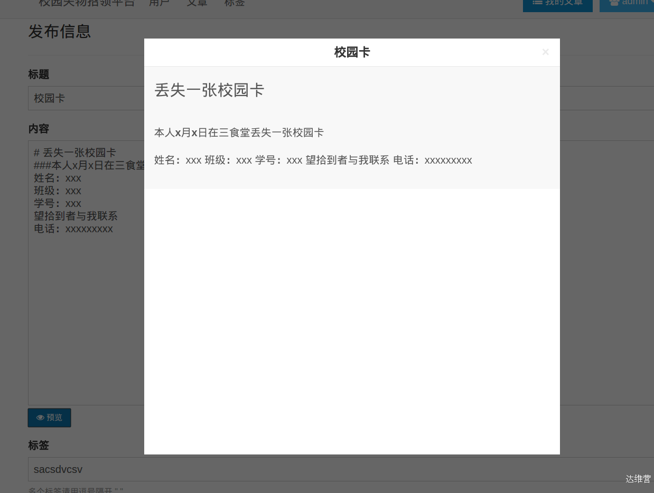This screenshot has height=493, width=654.
Task: Click the modal heading 丢失一张校园卡
Action: click(x=209, y=90)
